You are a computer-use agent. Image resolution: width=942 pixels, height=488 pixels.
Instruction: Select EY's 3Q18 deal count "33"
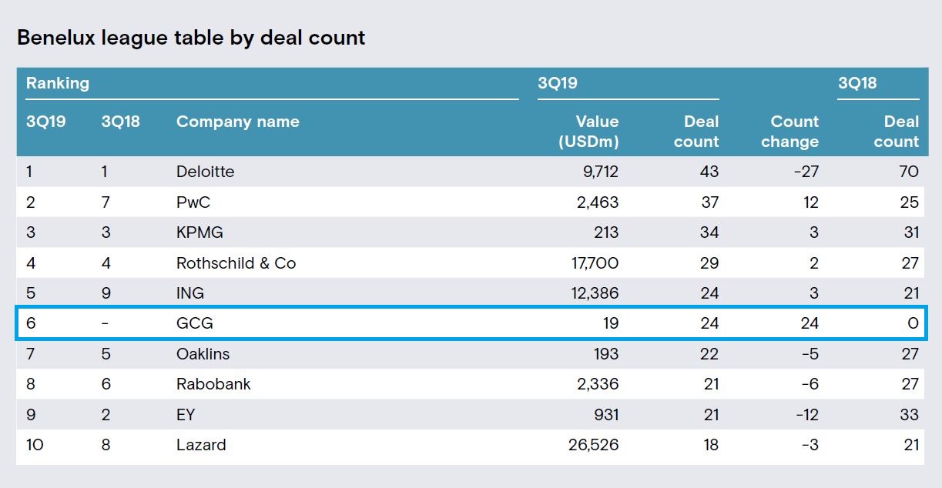point(910,415)
